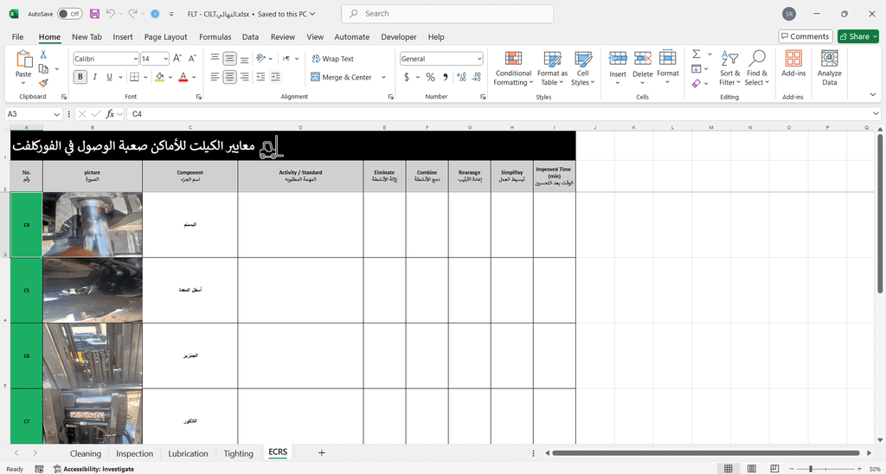Screen dimensions: 886x474
Task: Click the Search box in title bar
Action: (447, 14)
